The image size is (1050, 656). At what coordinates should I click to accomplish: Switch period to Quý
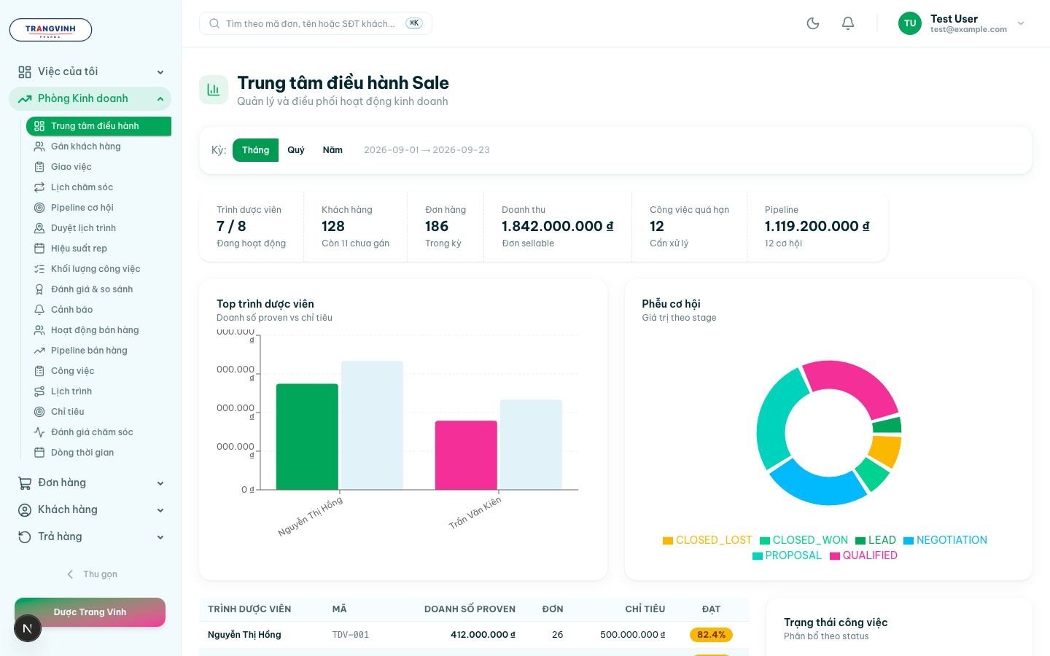pyautogui.click(x=296, y=150)
